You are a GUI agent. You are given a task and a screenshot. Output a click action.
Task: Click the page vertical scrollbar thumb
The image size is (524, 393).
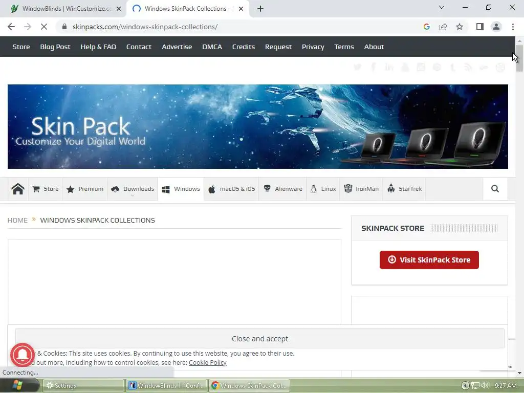[x=519, y=57]
